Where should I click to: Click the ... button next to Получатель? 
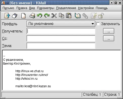109,31
